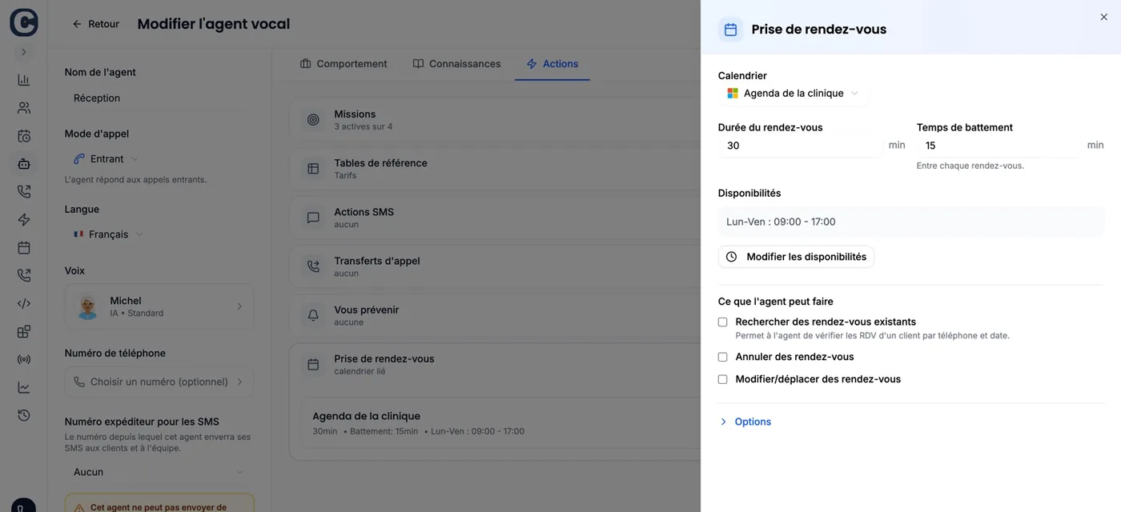Open the calendar-clock sidebar icon
The image size is (1121, 512).
[24, 136]
